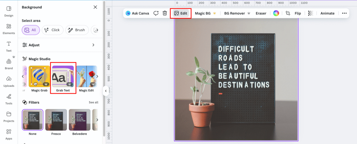Viewport: 357px width, 144px height.
Task: Apply the Fresco filter thumbnail
Action: (x=56, y=120)
